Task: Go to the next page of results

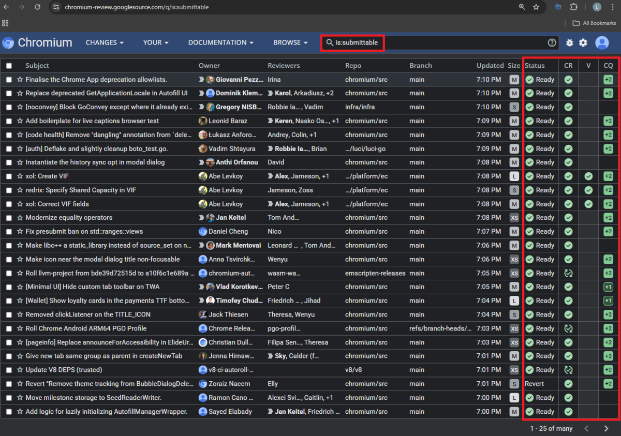Action: point(606,428)
